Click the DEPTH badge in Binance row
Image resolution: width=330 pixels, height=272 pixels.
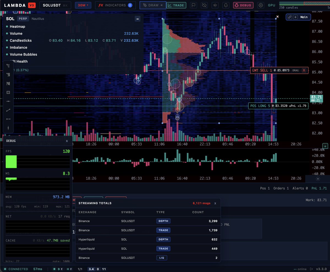click(x=163, y=221)
